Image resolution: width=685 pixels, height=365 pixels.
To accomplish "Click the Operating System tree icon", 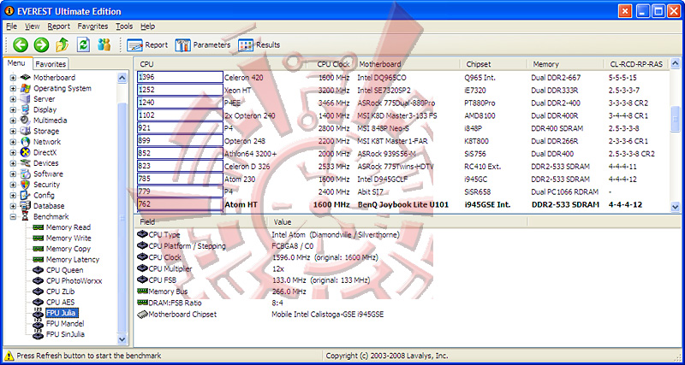I will [26, 89].
